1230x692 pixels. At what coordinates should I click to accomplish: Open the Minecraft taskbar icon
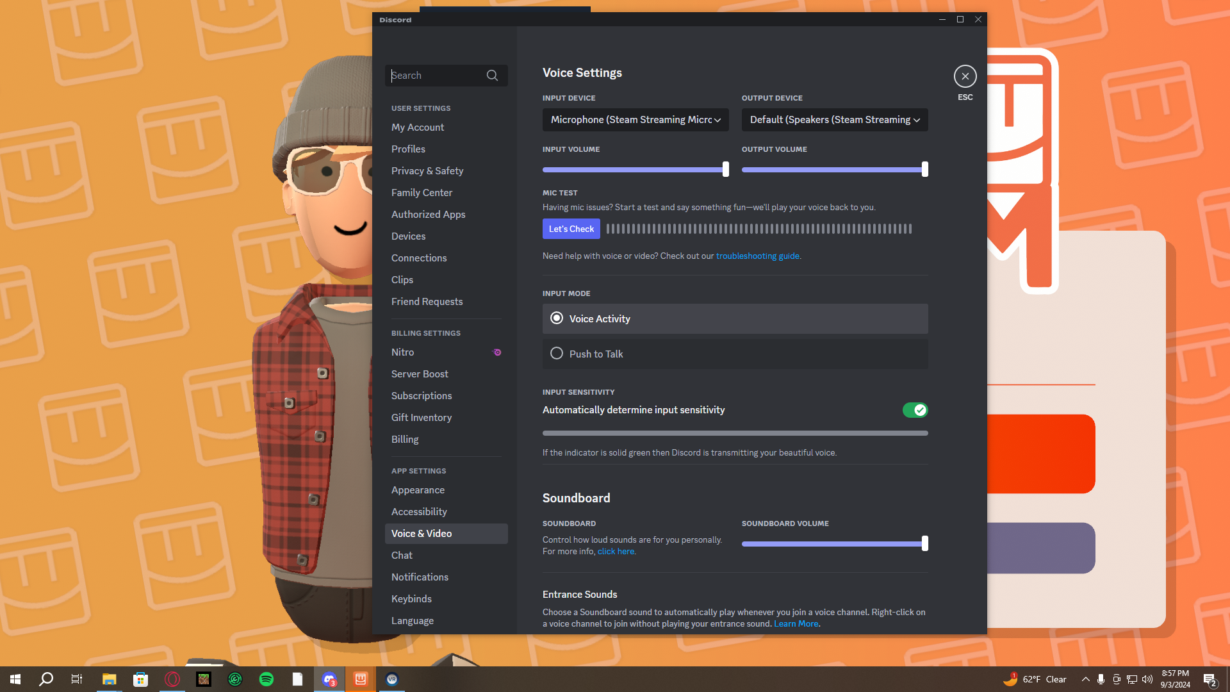[204, 679]
